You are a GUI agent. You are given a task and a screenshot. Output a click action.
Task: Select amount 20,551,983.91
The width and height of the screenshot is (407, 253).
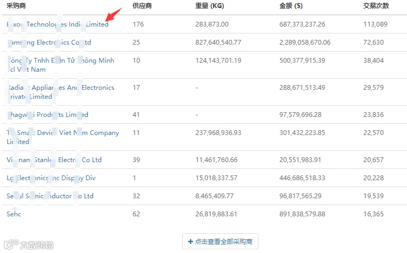coord(300,160)
